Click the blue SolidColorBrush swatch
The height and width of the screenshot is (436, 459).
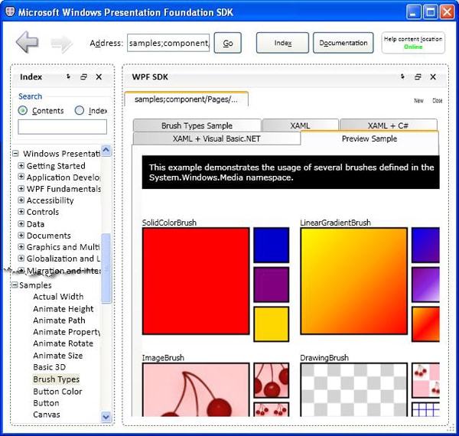point(272,246)
